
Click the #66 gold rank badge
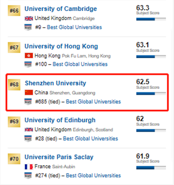click(x=14, y=11)
